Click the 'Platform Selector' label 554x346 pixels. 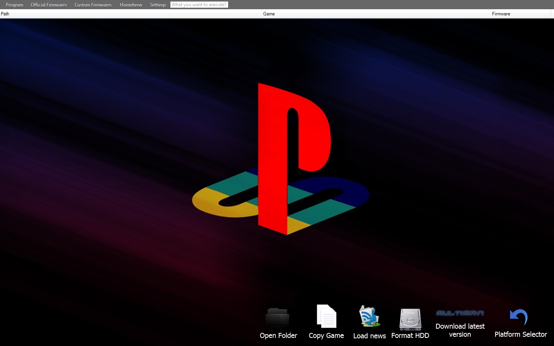coord(521,334)
